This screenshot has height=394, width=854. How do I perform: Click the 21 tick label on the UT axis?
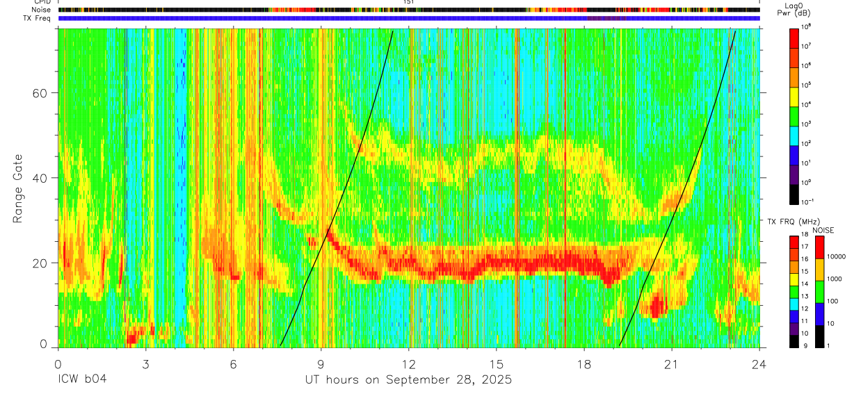pyautogui.click(x=672, y=364)
